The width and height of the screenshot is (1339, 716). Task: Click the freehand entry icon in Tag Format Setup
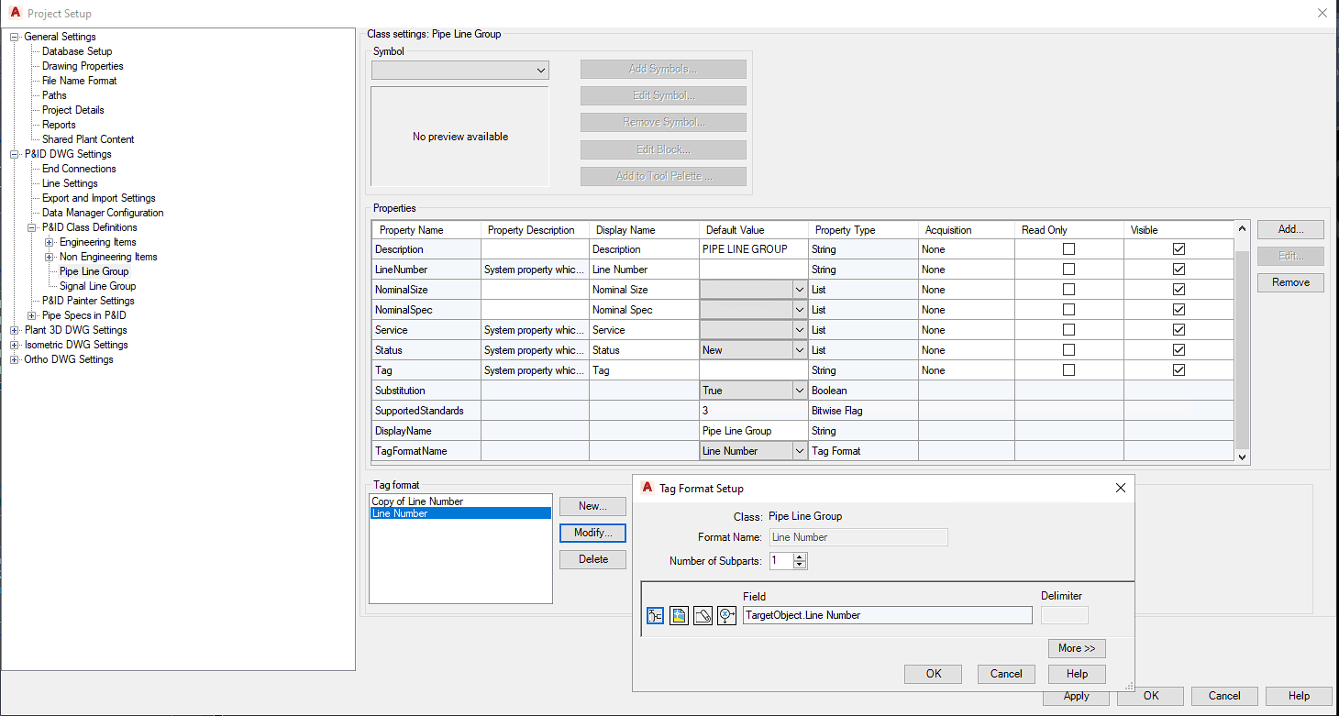tap(703, 615)
